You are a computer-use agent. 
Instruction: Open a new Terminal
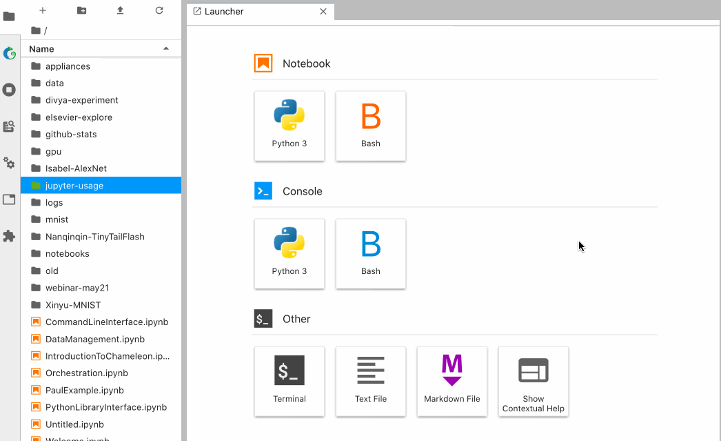click(x=290, y=382)
